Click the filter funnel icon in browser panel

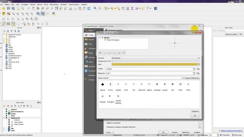tap(11, 31)
